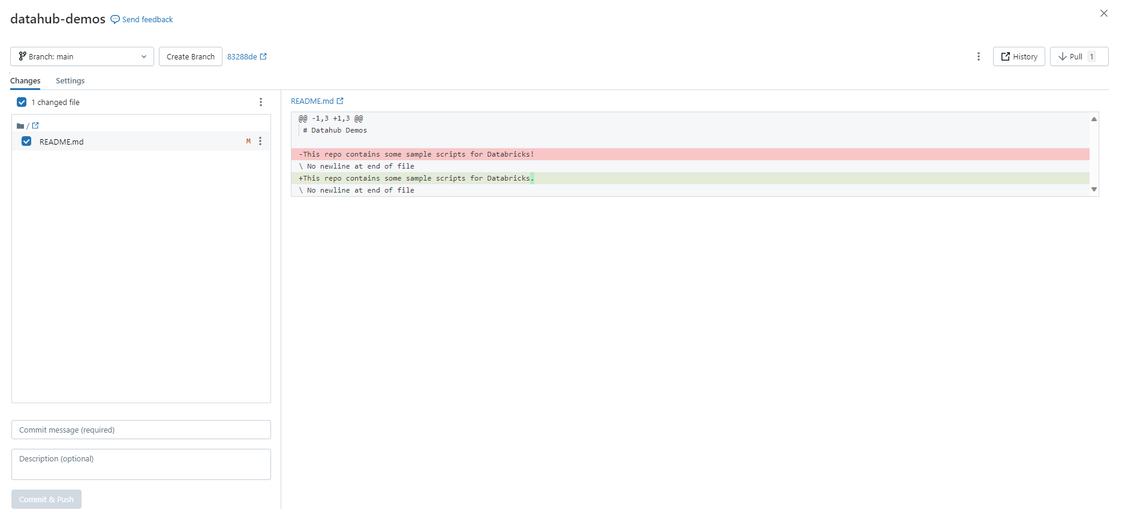The height and width of the screenshot is (516, 1122).
Task: Switch to the Settings tab
Action: (70, 81)
